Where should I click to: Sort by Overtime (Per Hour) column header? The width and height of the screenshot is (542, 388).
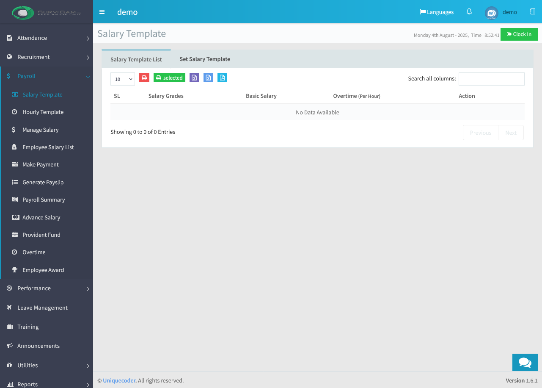pos(357,96)
